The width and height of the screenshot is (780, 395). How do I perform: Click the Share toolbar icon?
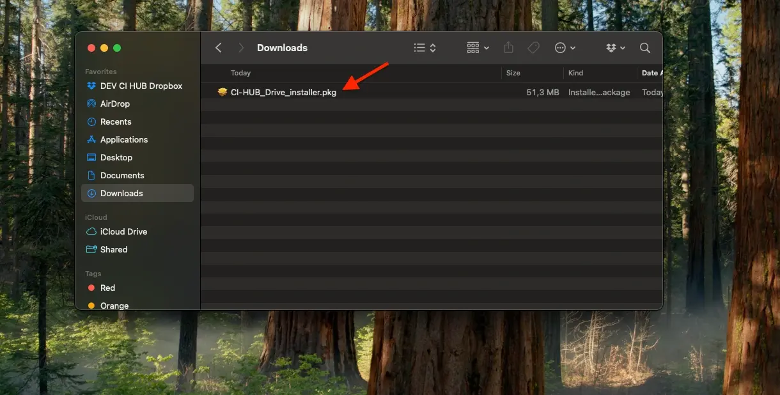[508, 48]
